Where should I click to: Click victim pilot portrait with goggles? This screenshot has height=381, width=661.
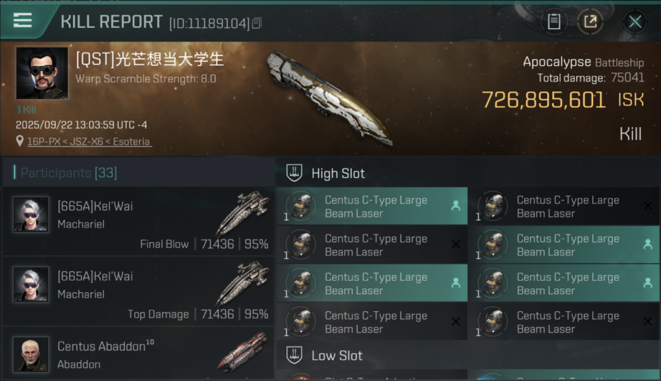click(x=42, y=73)
